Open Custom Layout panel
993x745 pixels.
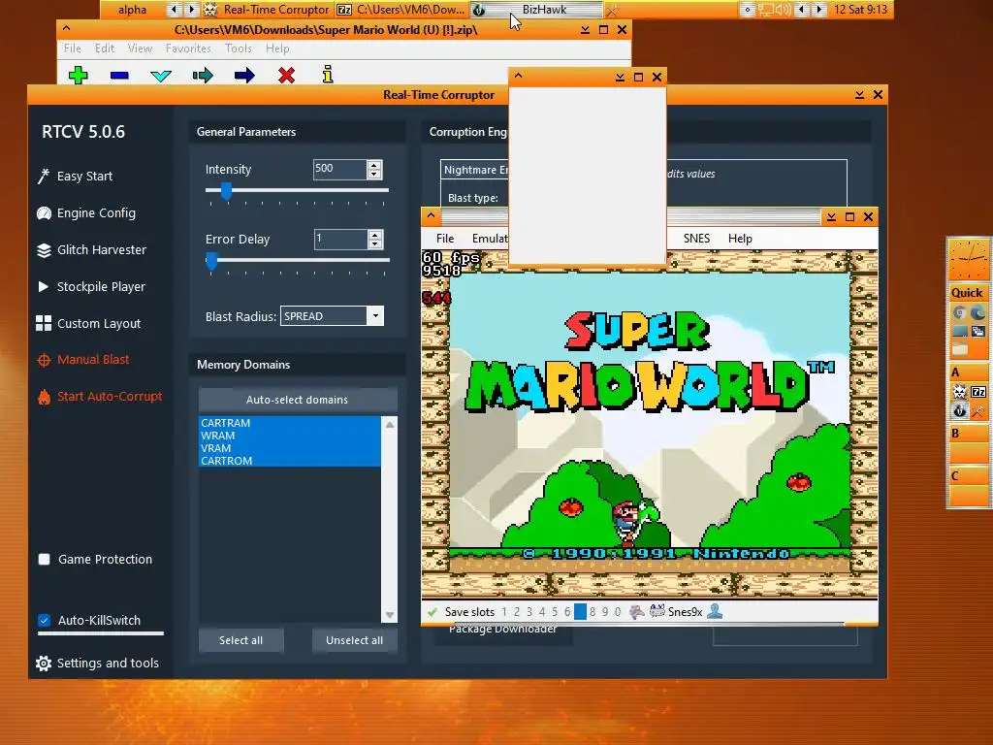(x=88, y=323)
